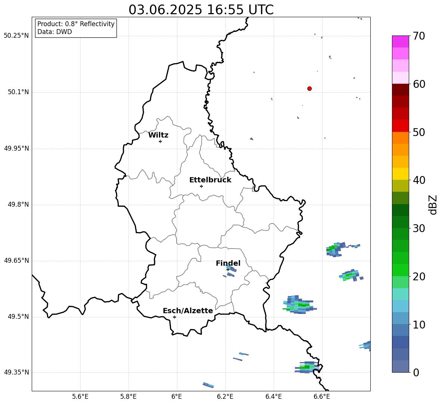The image size is (442, 404).
Task: Click the red station dot marker
Action: (309, 89)
